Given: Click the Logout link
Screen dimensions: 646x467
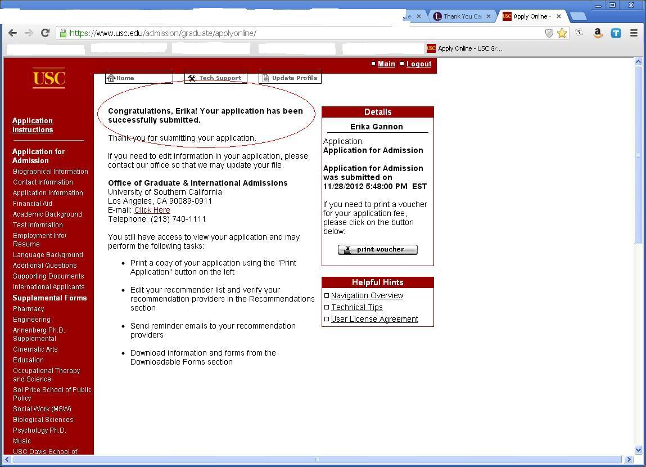Looking at the screenshot, I should (418, 64).
